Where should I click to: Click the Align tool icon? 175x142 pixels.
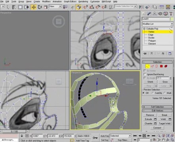(147, 7)
